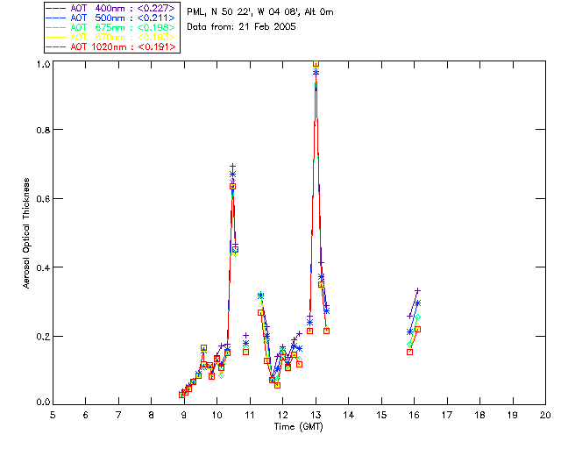Click the first red square marker near 9 GMT

[x=181, y=395]
